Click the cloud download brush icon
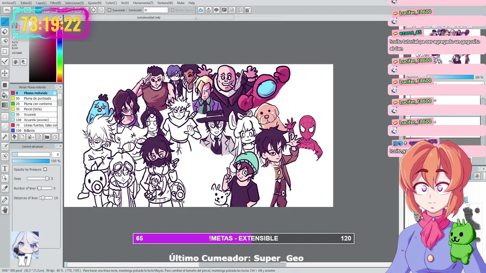 [14, 137]
